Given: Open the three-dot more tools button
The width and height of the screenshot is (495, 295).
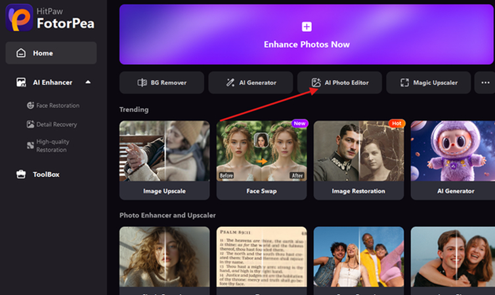Looking at the screenshot, I should tap(486, 83).
